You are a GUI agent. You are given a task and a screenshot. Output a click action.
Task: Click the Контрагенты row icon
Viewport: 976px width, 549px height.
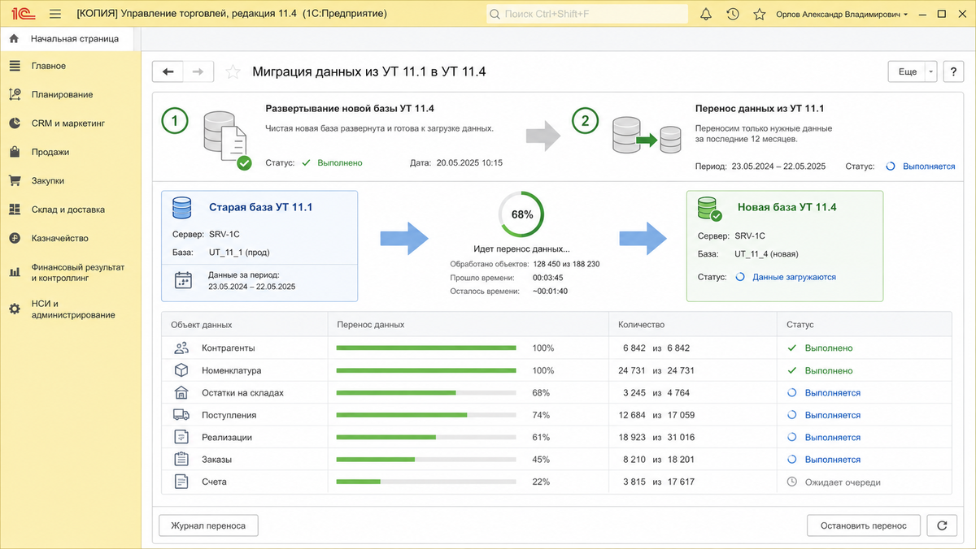[181, 348]
